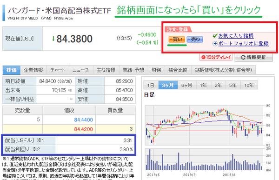Click the down arrow next to current price
This screenshot has height=180, width=279.
(53, 38)
